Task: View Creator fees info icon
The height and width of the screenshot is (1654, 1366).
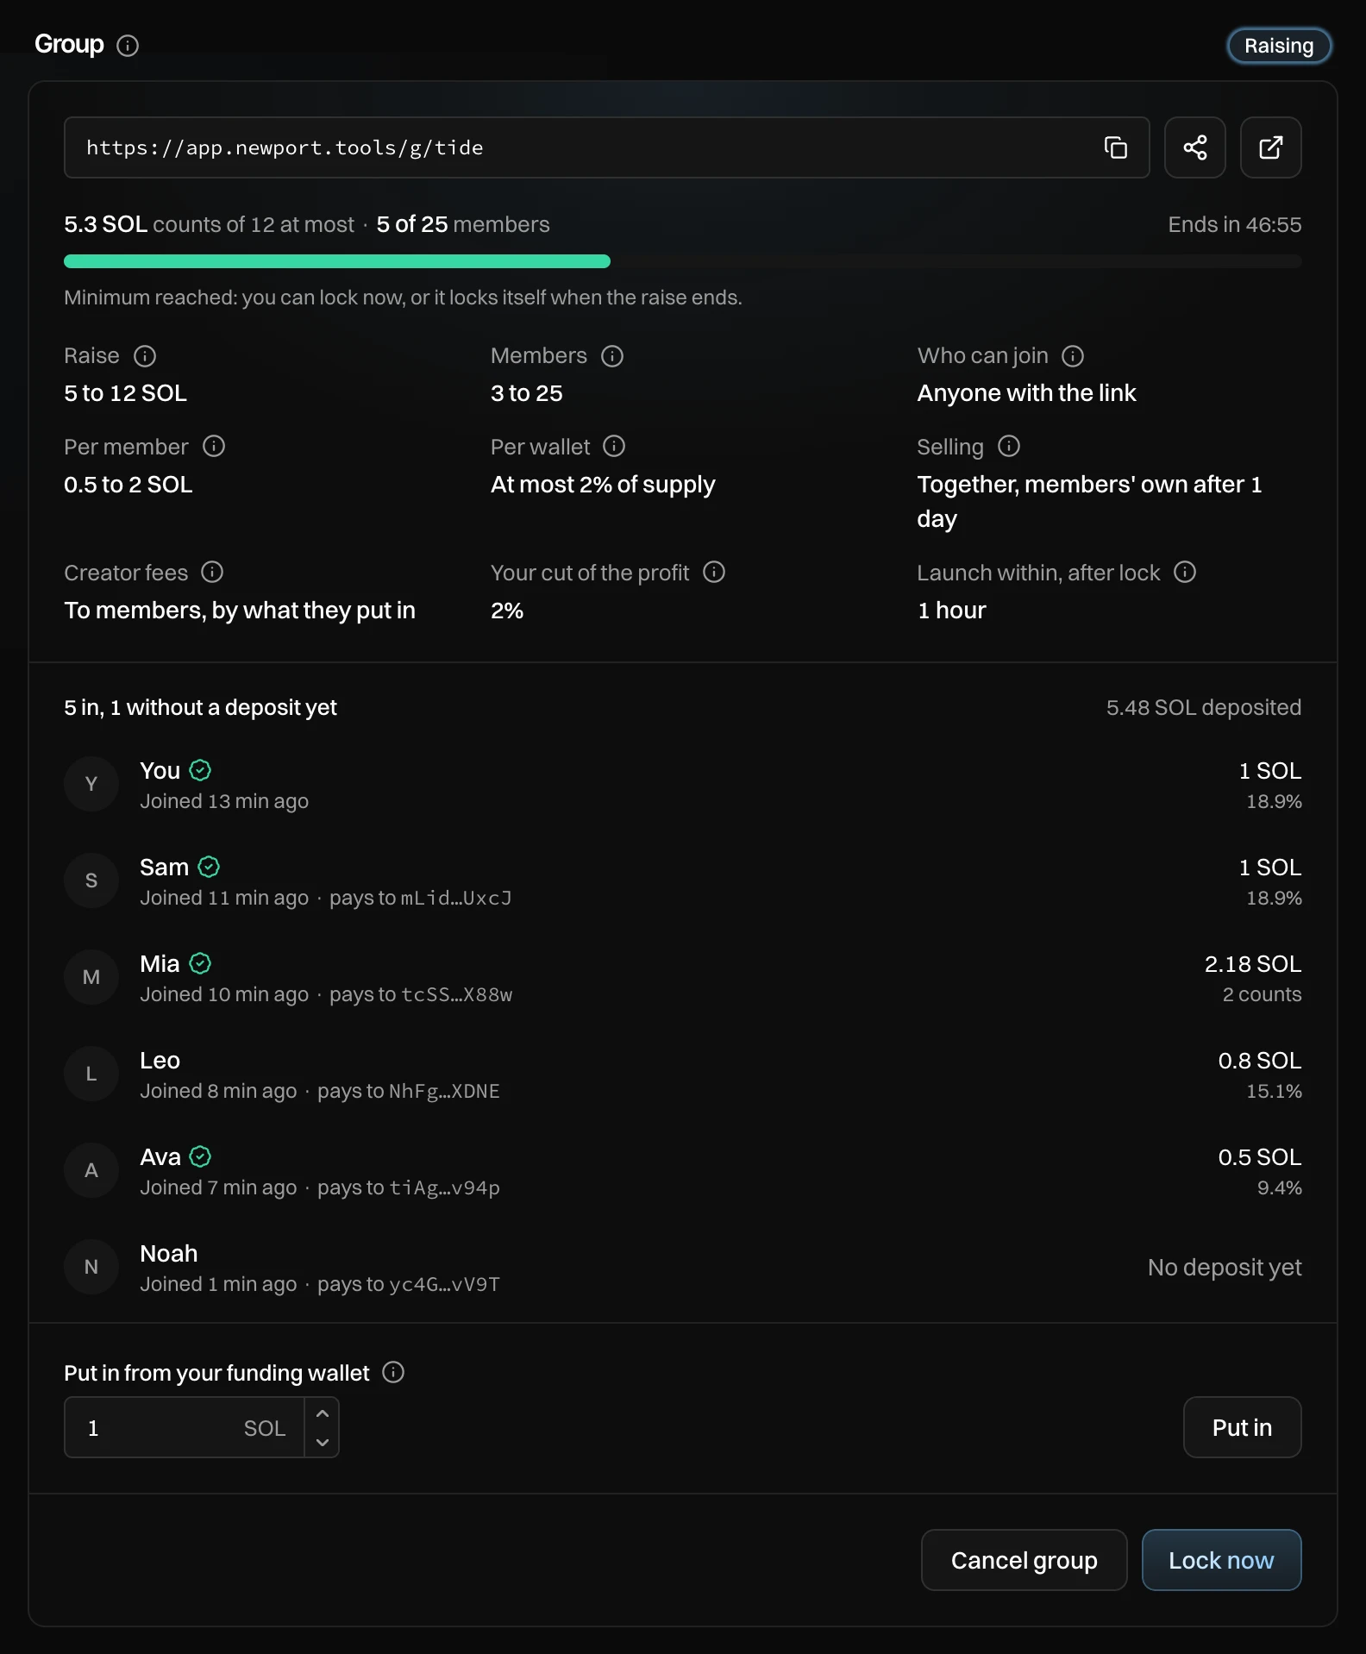Action: point(212,573)
